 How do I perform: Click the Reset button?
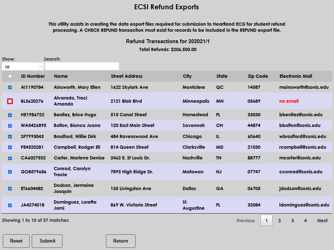tap(16, 241)
